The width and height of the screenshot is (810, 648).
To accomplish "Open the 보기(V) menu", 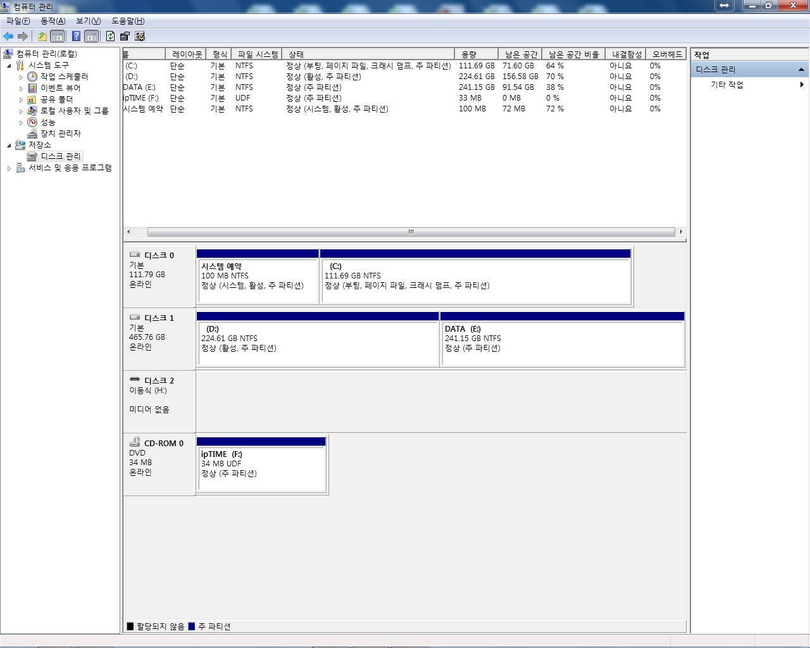I will (x=89, y=21).
